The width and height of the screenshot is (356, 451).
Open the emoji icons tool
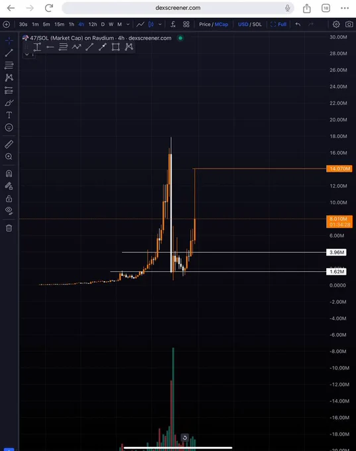click(9, 127)
